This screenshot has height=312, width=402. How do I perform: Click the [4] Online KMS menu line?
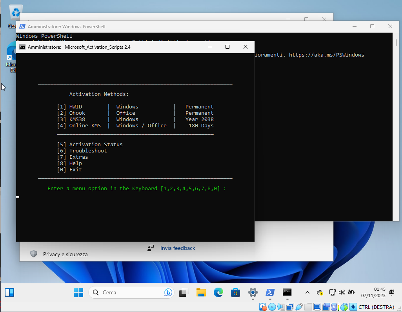coord(135,126)
